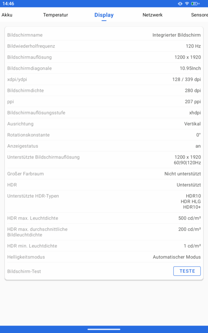
Task: Select the Bildschirmname row
Action: coord(104,35)
